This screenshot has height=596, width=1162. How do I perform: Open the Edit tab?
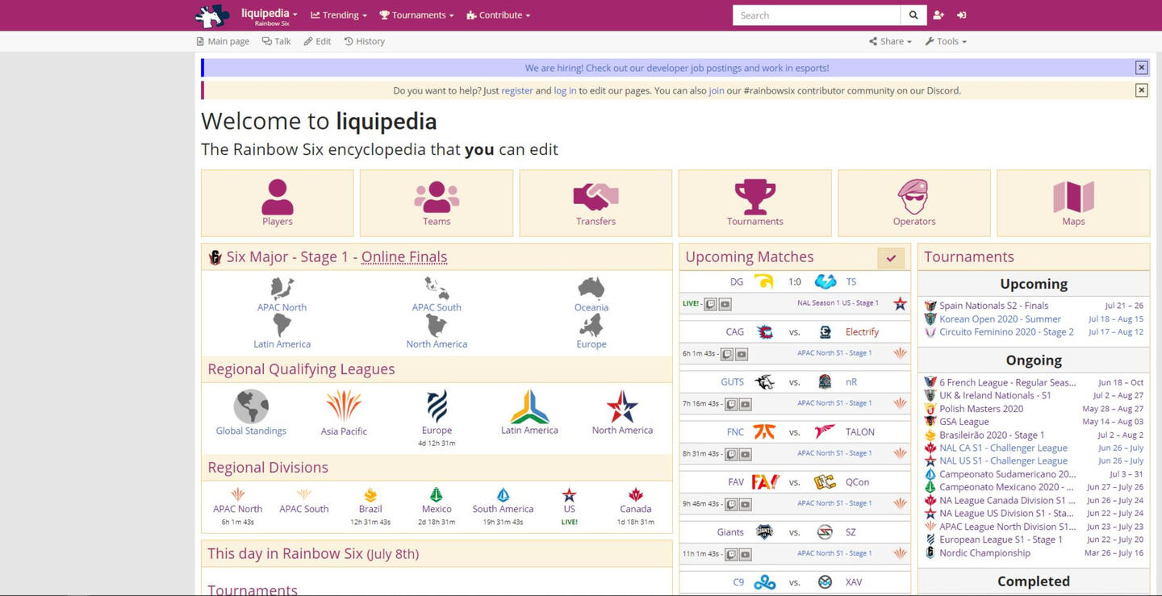(317, 41)
